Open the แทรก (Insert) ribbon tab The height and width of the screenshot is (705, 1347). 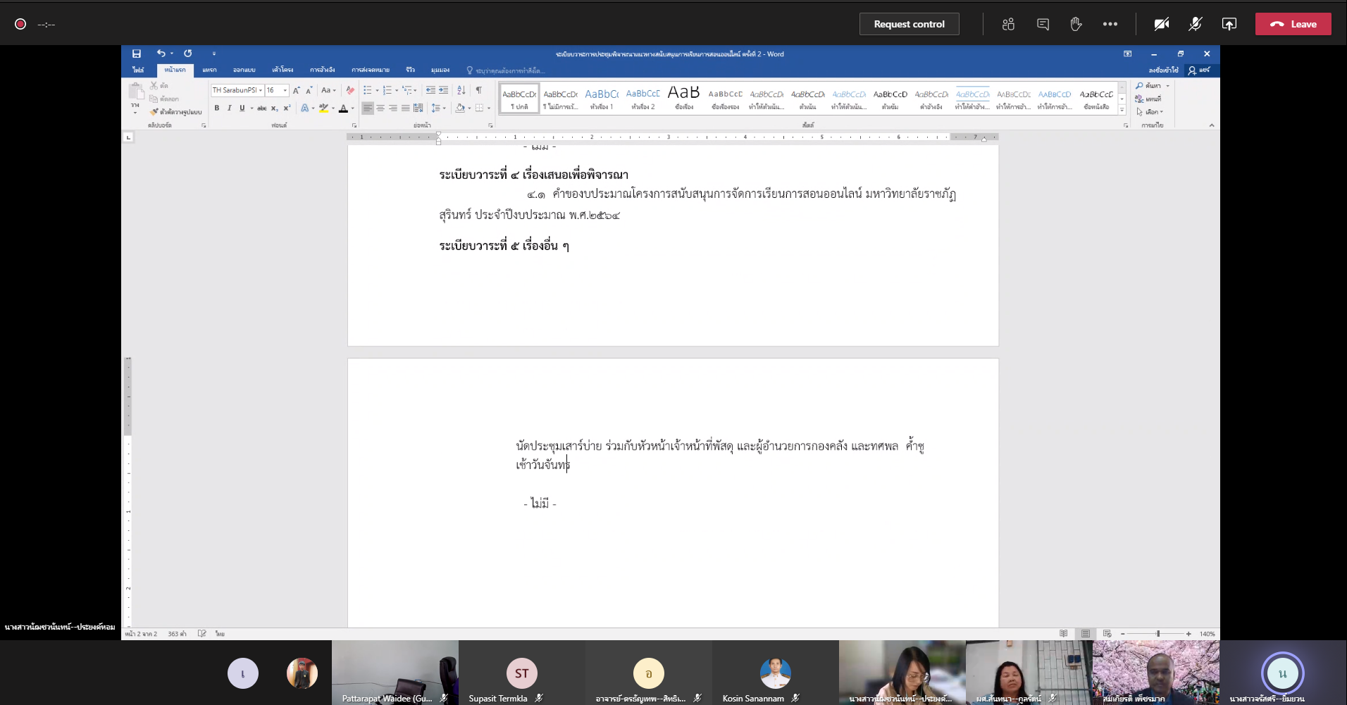tap(209, 70)
